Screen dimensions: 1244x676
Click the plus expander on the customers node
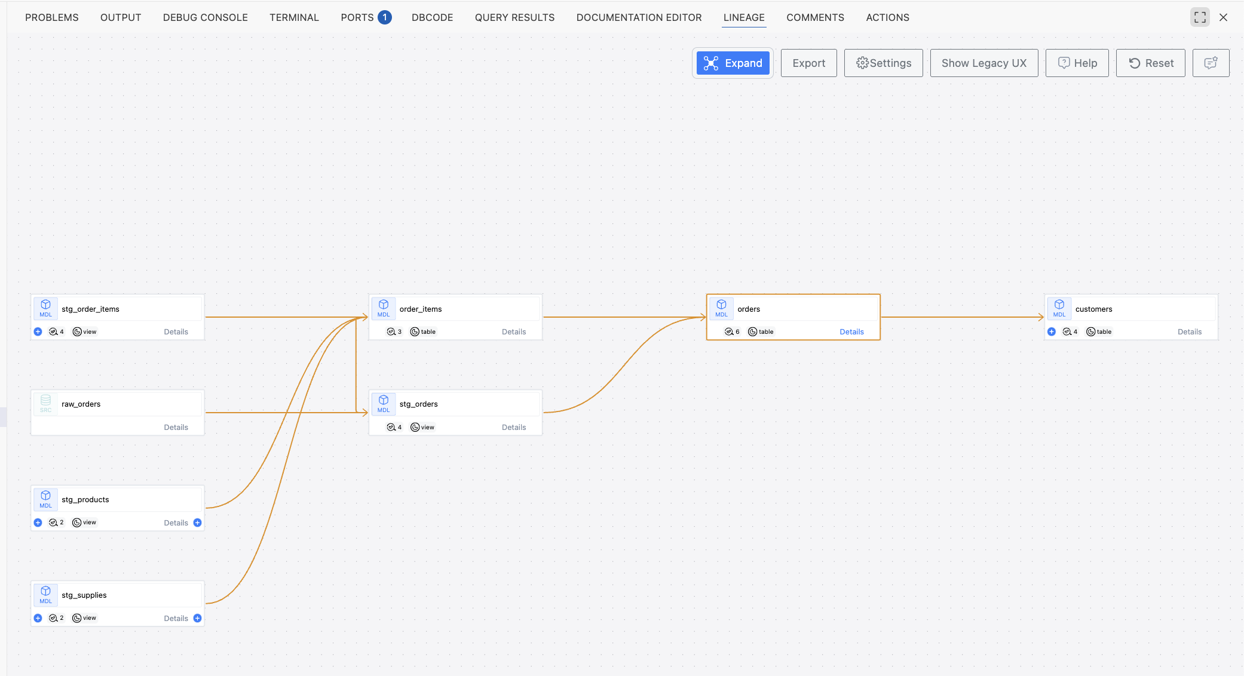[1052, 331]
